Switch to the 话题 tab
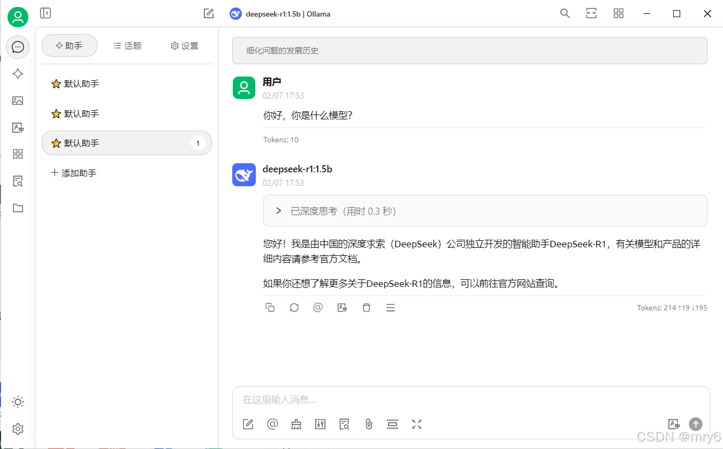Screen dimensions: 723x449 coord(127,45)
